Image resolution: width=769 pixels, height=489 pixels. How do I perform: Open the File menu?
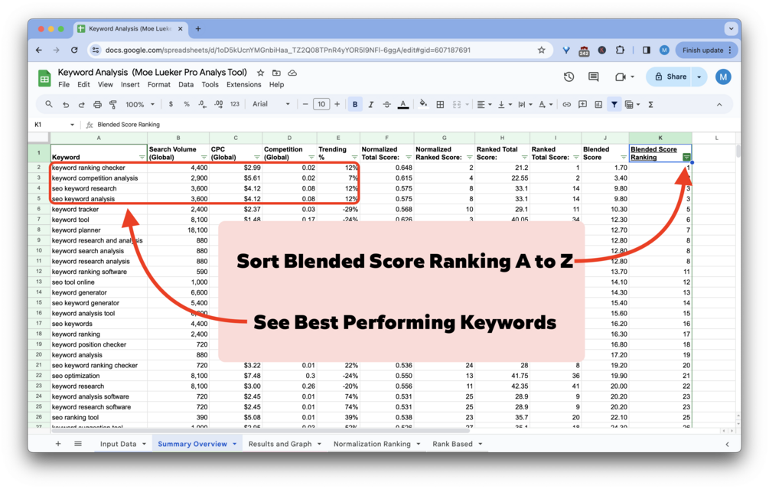click(64, 85)
